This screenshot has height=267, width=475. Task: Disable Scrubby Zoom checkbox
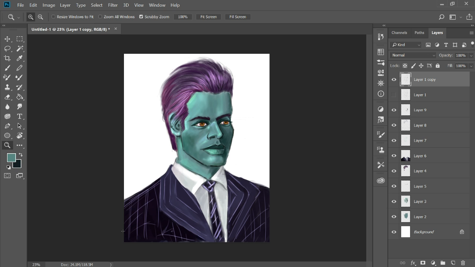coord(141,17)
